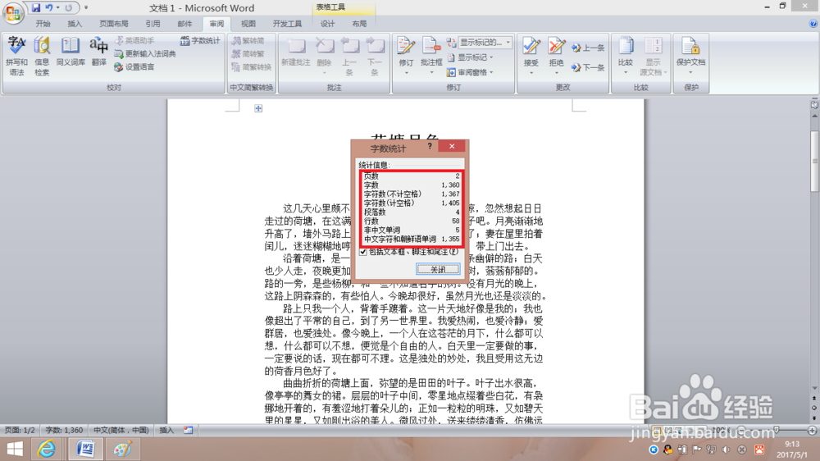This screenshot has height=461, width=820.
Task: Go to next change (下一条)
Action: coord(588,67)
